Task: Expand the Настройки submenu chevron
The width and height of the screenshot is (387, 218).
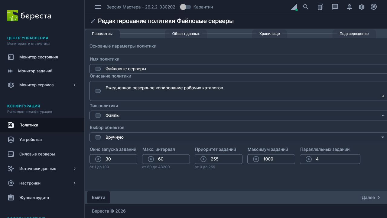Action: 75,183
